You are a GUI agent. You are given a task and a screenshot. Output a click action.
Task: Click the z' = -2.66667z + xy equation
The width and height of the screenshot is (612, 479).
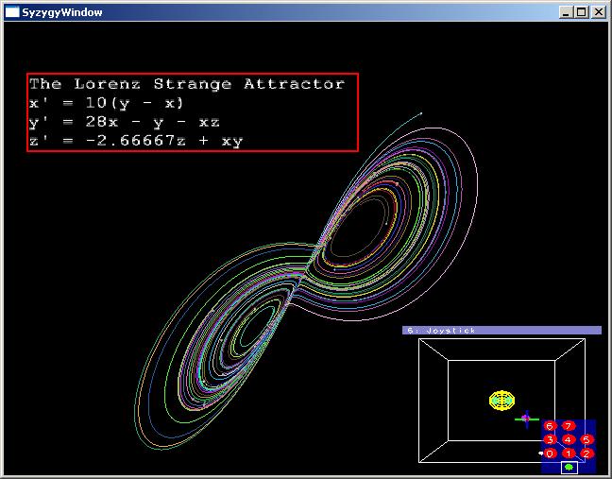point(136,141)
